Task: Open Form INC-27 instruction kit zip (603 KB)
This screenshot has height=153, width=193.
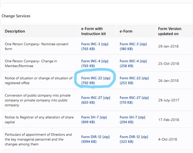Action: [96, 100]
